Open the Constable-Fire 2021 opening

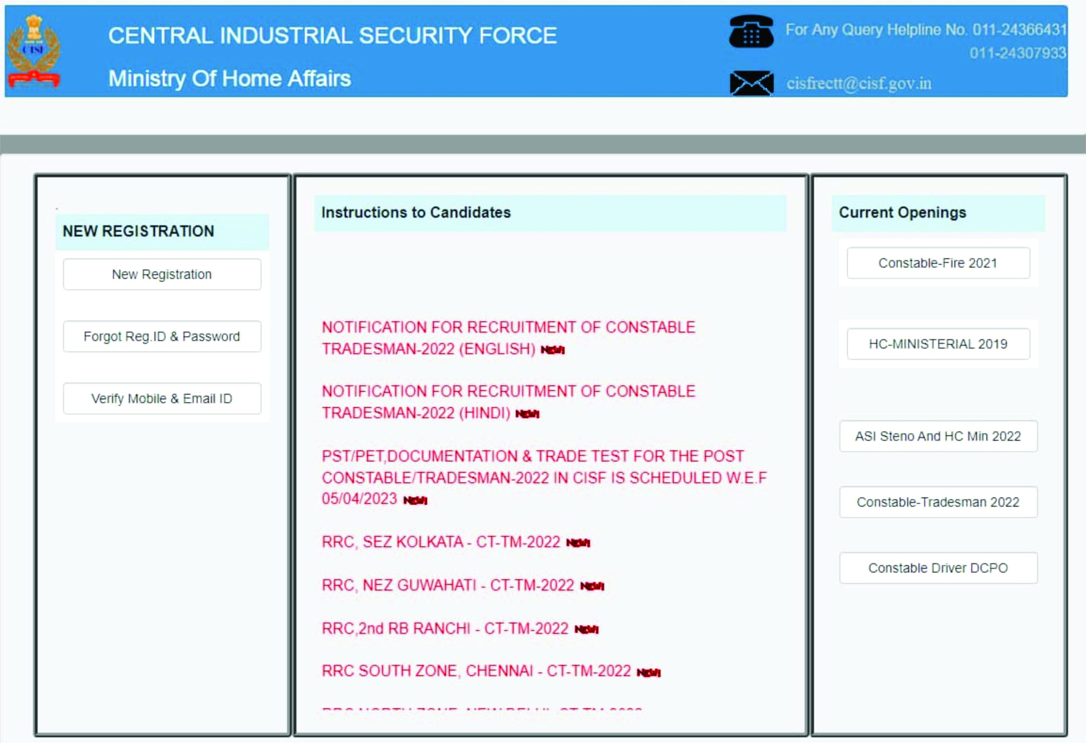coord(938,263)
